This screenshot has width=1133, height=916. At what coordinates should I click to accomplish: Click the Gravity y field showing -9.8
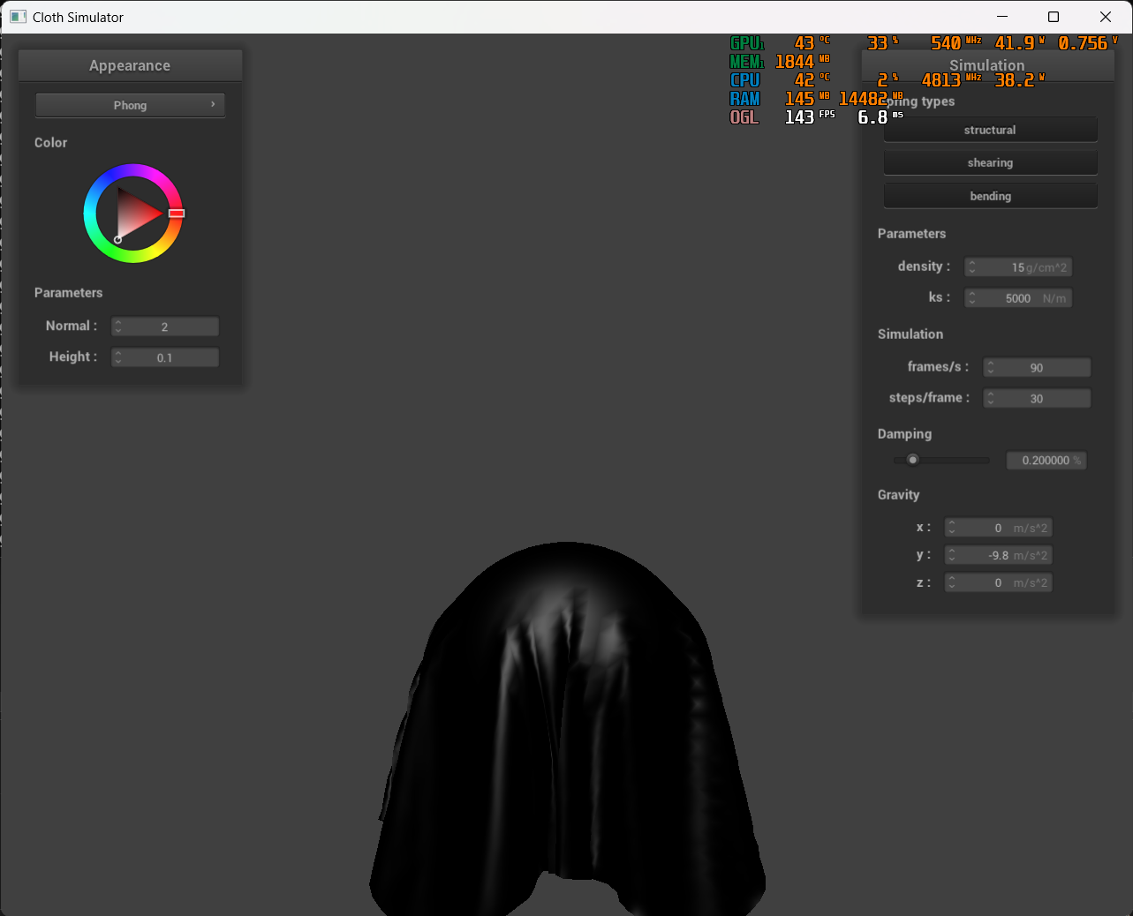click(x=999, y=555)
